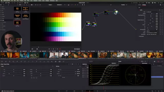
Task: Open the Playback menu
Action: coord(35,1)
